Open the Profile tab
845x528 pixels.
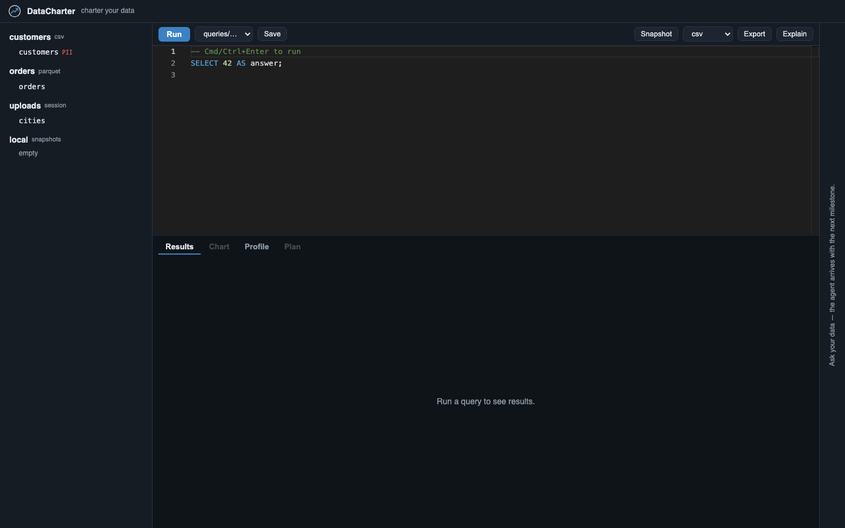pos(256,247)
